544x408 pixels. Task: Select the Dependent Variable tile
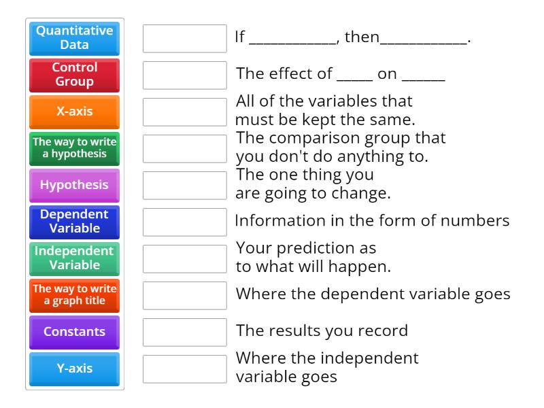pos(73,222)
